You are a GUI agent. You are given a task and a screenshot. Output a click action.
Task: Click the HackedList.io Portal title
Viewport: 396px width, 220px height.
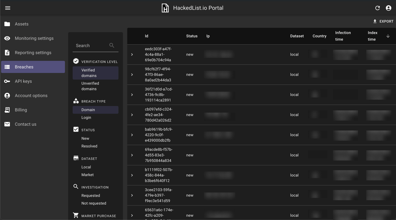pos(198,8)
